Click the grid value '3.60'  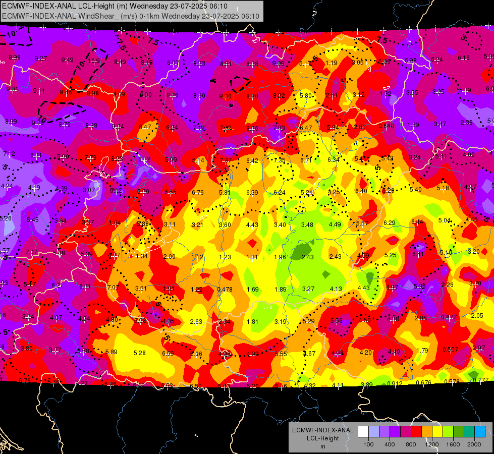(x=225, y=224)
